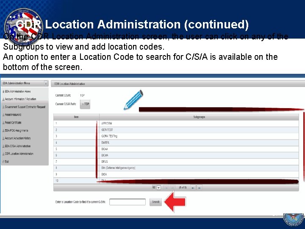Go to the previous page of results
The height and width of the screenshot is (229, 305).
[x=172, y=188]
